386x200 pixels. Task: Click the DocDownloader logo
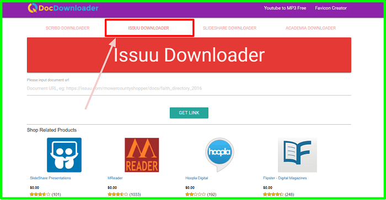point(63,8)
